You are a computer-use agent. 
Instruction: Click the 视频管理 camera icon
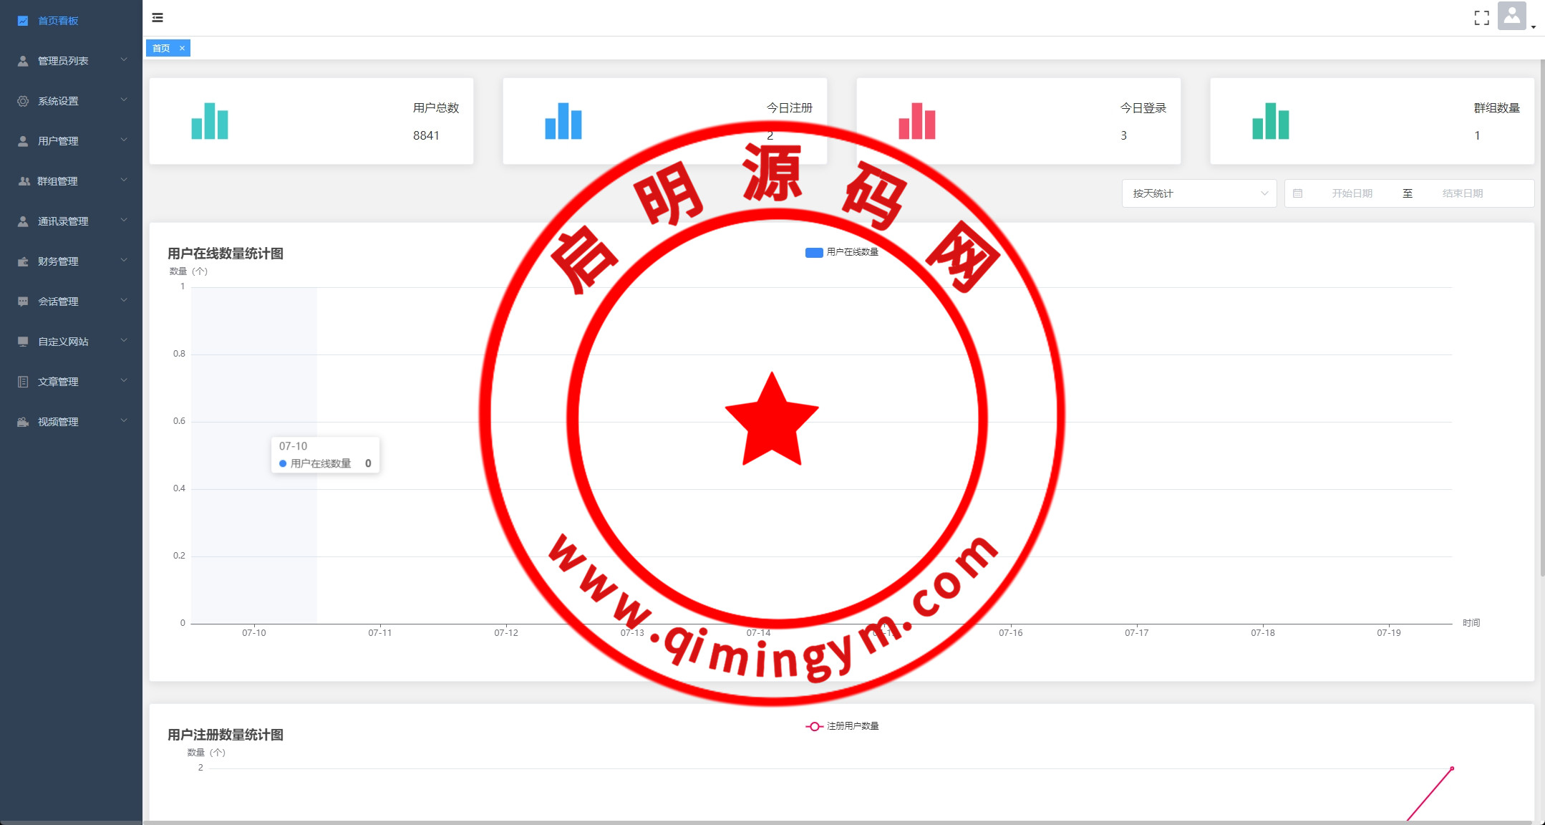coord(23,422)
